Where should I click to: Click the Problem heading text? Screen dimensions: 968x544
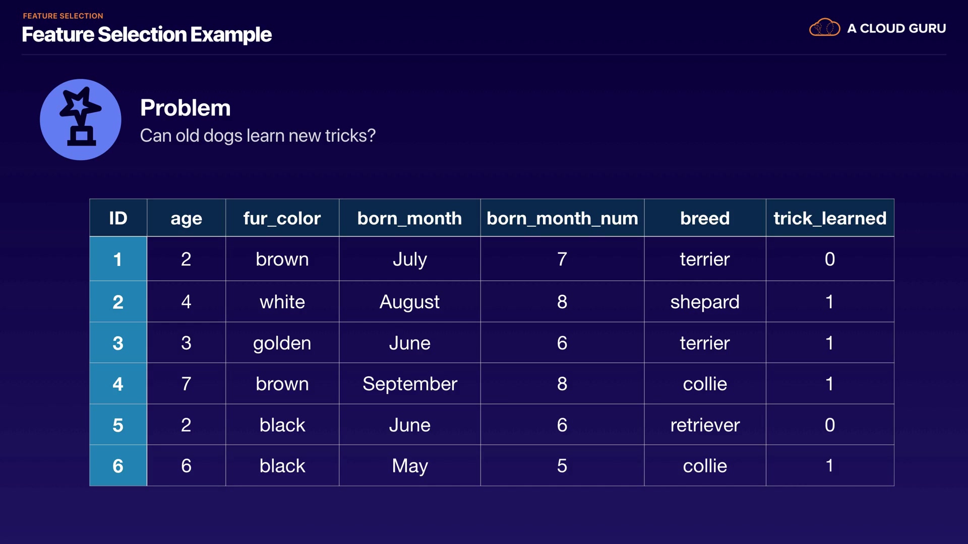(185, 108)
